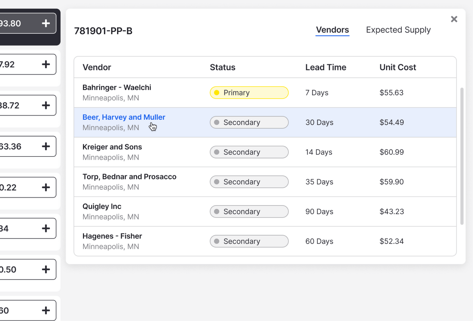
Task: Toggle the Secondary status for Kreiger and Sons
Action: click(x=249, y=152)
